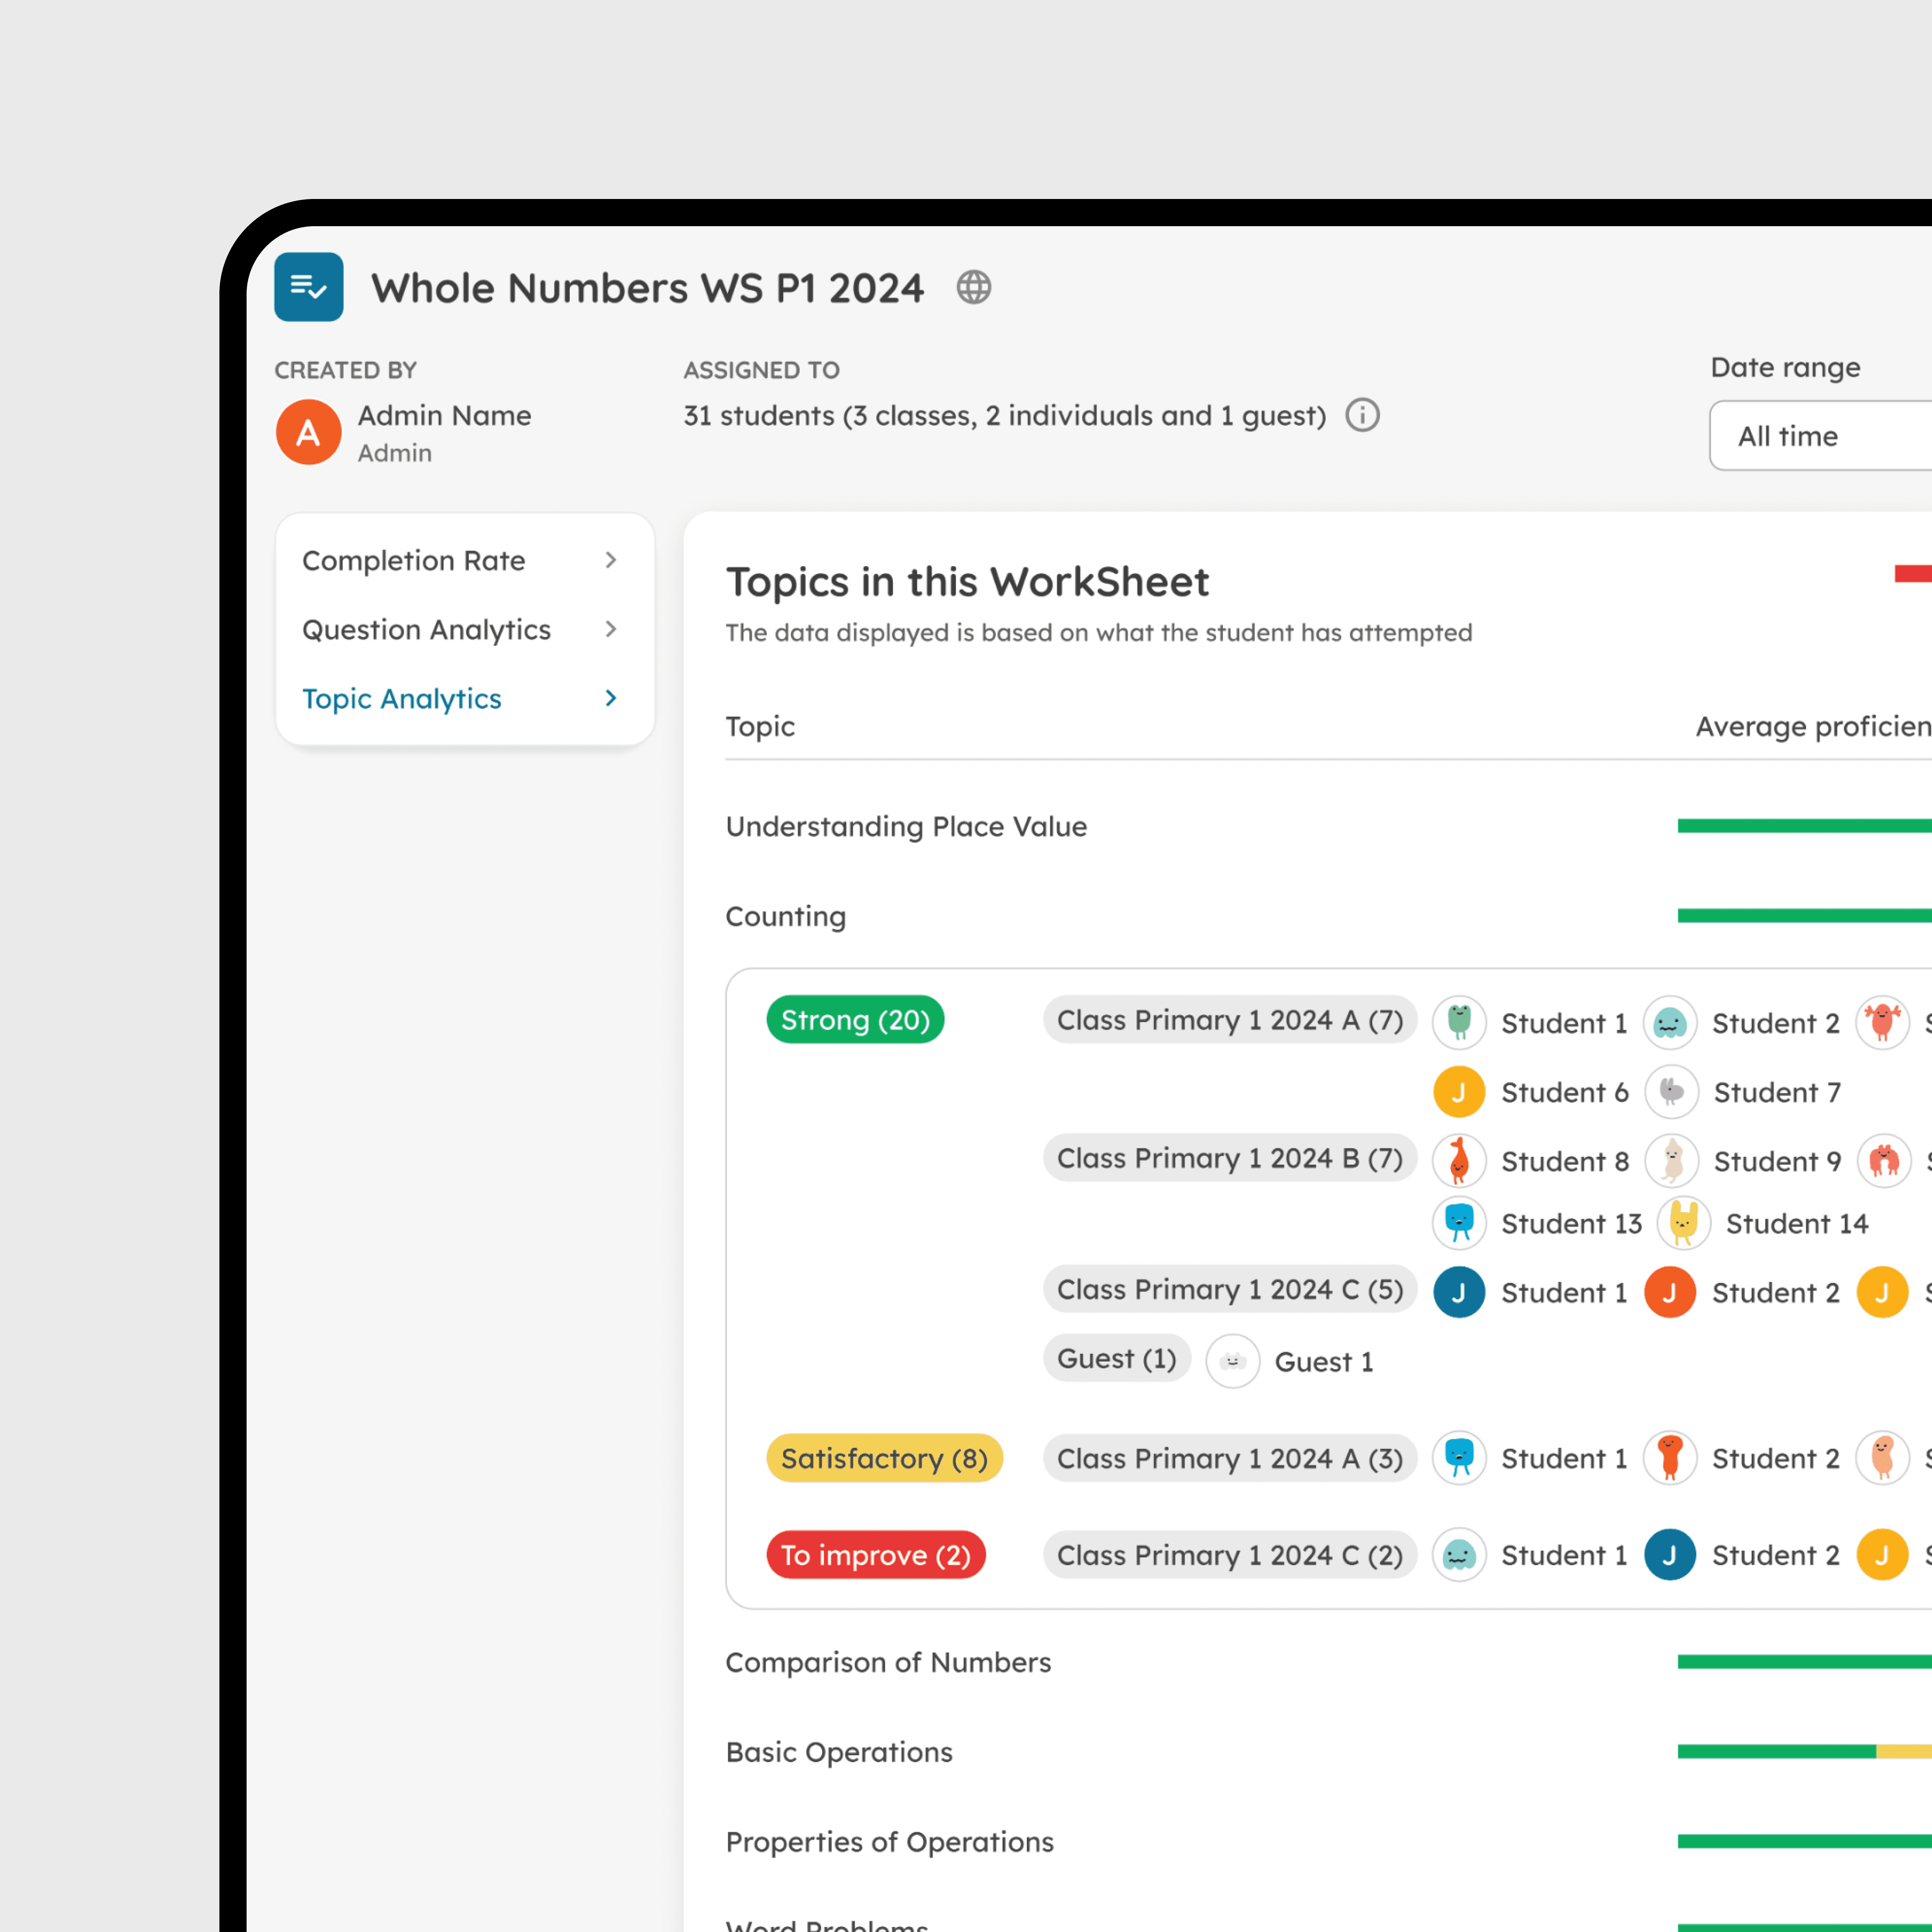This screenshot has width=1932, height=1932.
Task: Expand the Comparison of Numbers topic
Action: click(x=888, y=1662)
